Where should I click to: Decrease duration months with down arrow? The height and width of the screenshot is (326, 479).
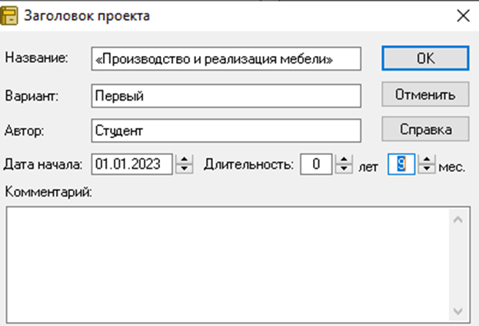427,169
